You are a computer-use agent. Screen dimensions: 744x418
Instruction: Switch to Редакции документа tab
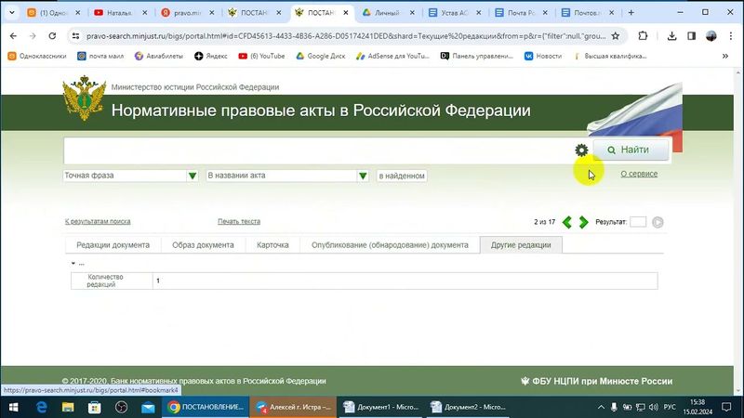(x=113, y=245)
